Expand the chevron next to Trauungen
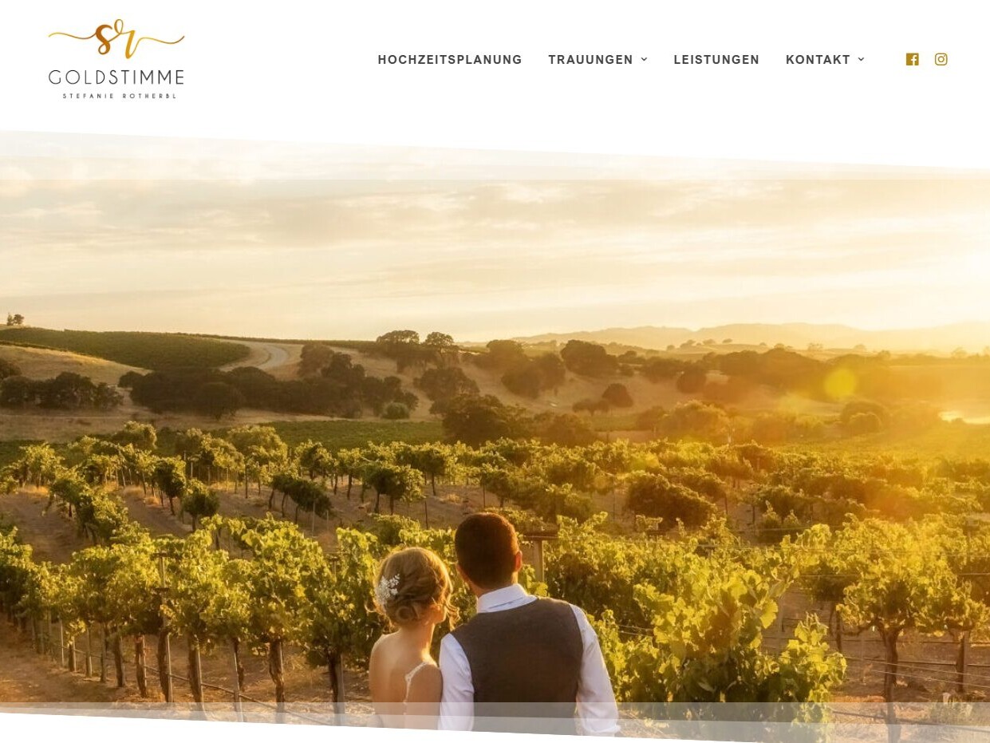Viewport: 990px width, 743px height. click(x=644, y=60)
